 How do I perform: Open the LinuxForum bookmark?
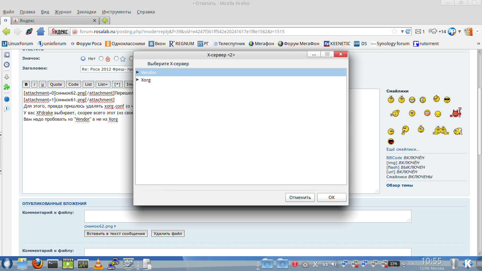pos(18,44)
